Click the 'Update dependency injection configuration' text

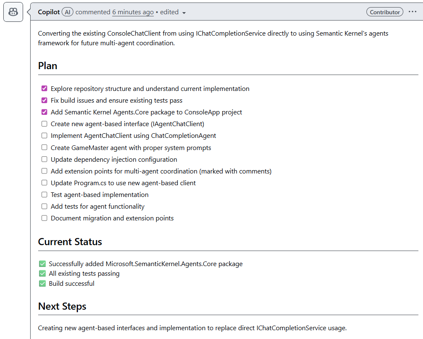114,159
